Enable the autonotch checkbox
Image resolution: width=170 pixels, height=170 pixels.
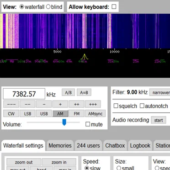click(142, 106)
